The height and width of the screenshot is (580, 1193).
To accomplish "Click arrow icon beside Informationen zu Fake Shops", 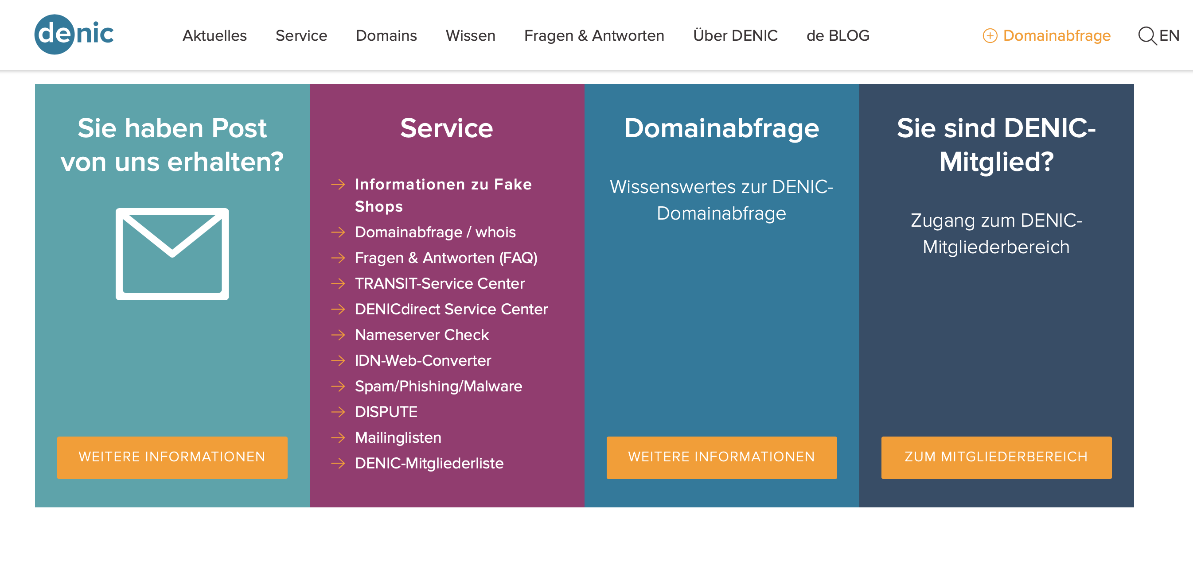I will (338, 185).
